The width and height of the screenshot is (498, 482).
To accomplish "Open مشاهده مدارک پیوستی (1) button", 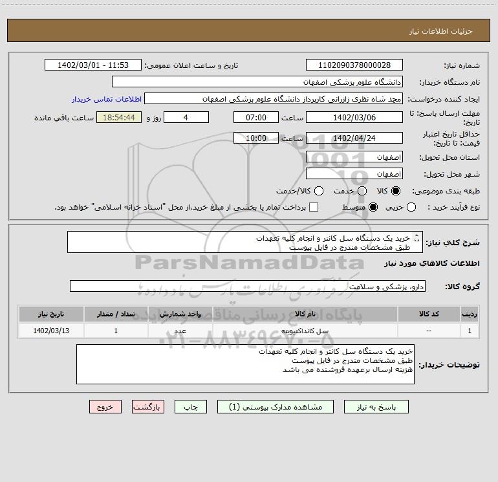I will coord(276,407).
